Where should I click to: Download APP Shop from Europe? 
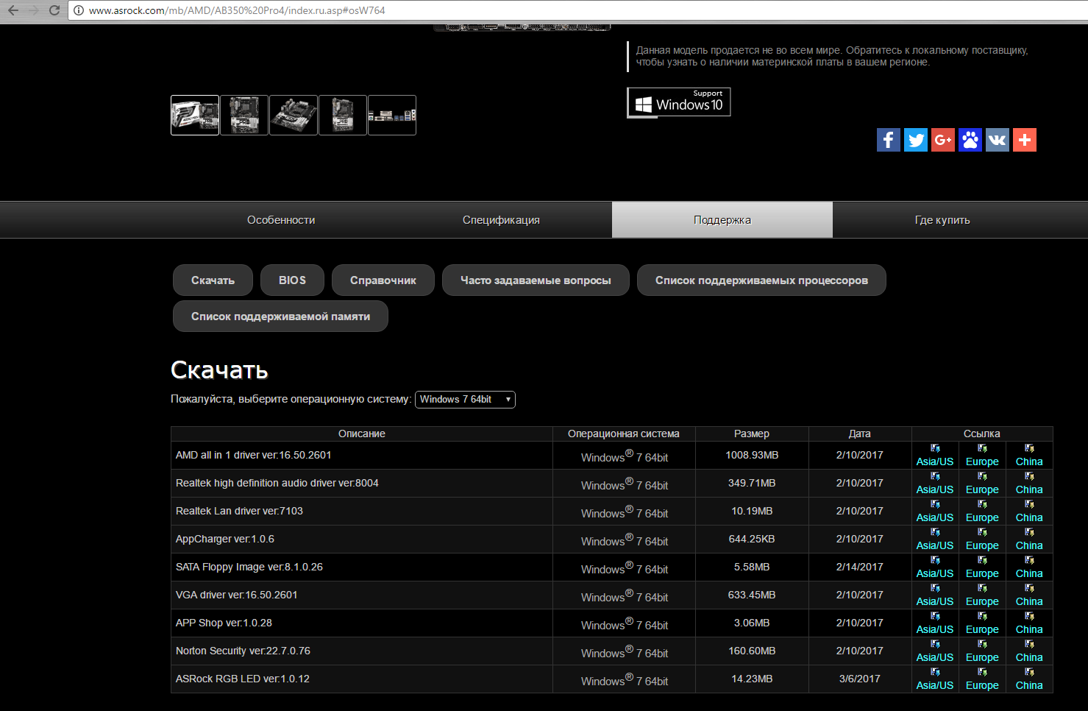coord(982,623)
